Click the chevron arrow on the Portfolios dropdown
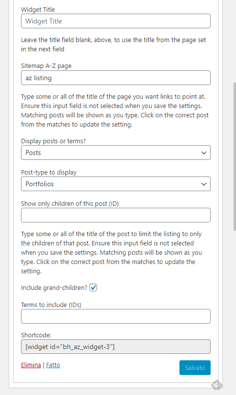The image size is (236, 395). pyautogui.click(x=204, y=184)
